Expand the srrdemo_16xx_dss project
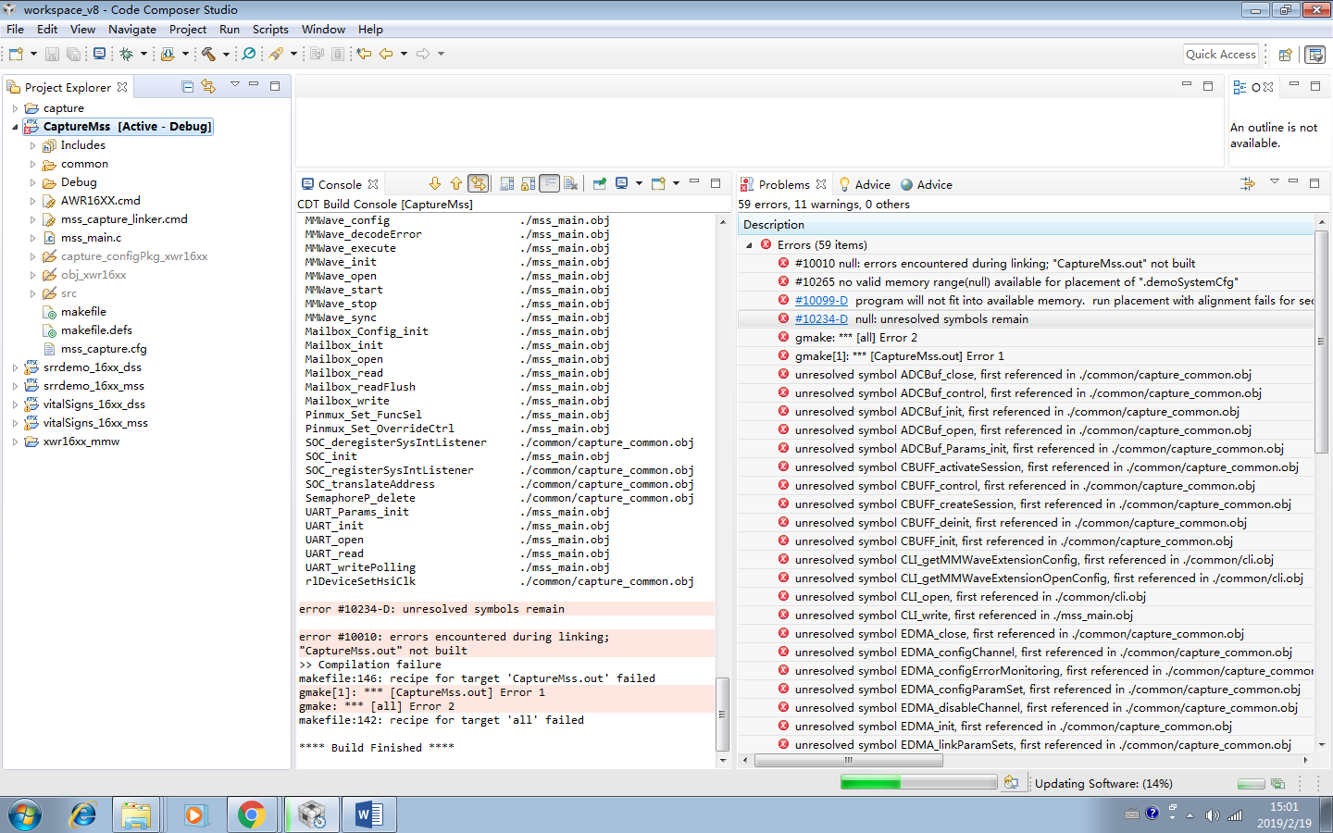 pyautogui.click(x=15, y=367)
